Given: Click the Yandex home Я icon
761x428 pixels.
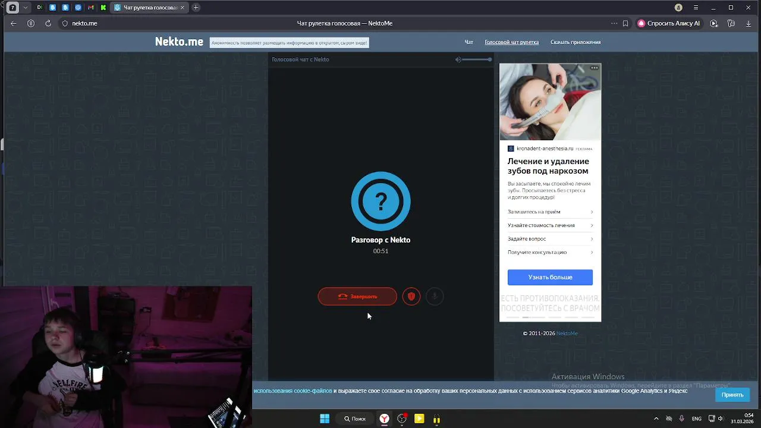Looking at the screenshot, I should [31, 23].
